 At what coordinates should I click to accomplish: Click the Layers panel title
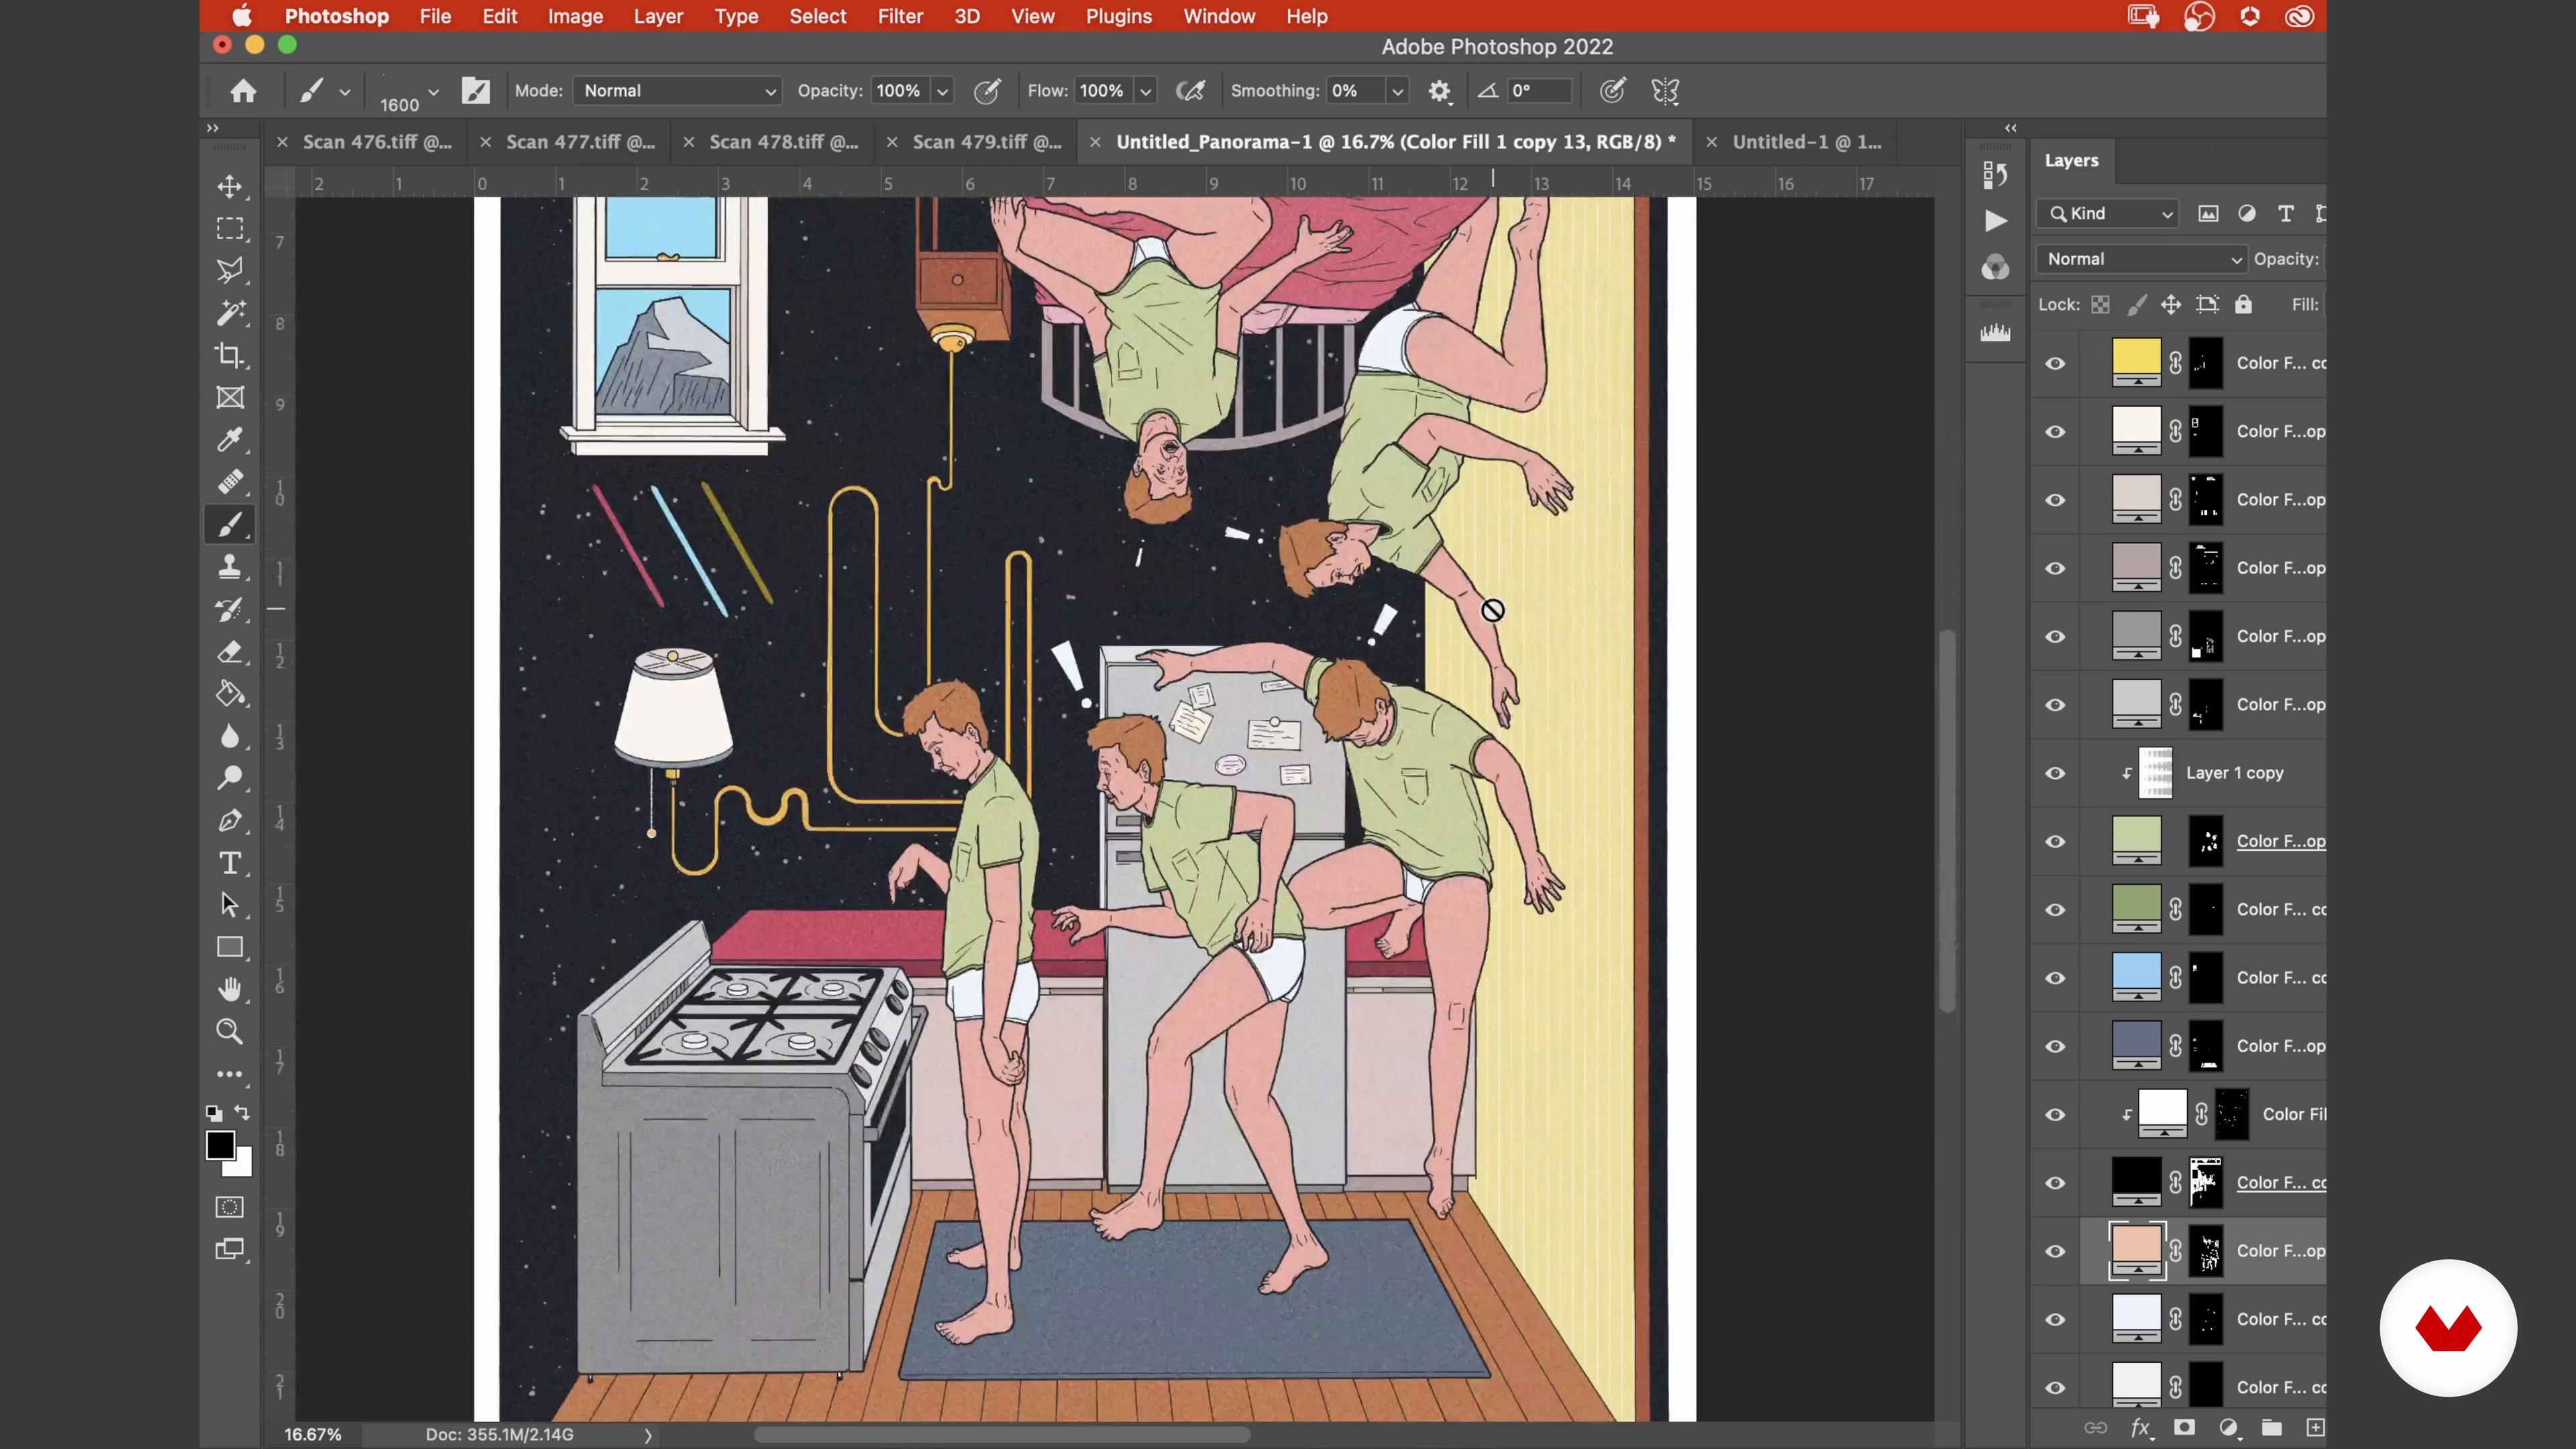(x=2071, y=160)
